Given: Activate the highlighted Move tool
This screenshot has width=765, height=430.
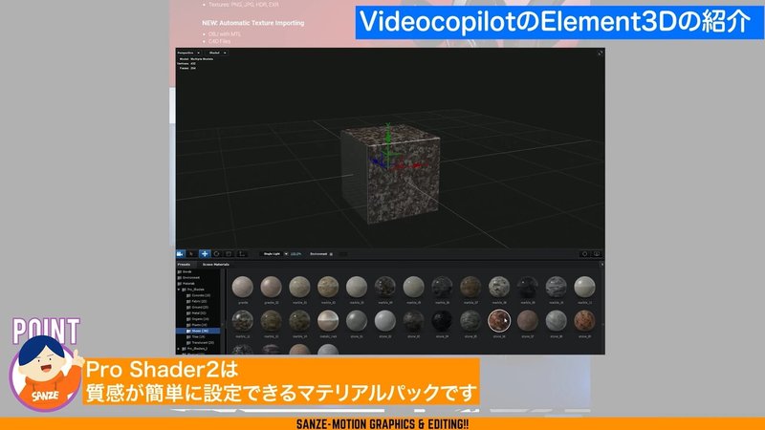Looking at the screenshot, I should (x=205, y=254).
